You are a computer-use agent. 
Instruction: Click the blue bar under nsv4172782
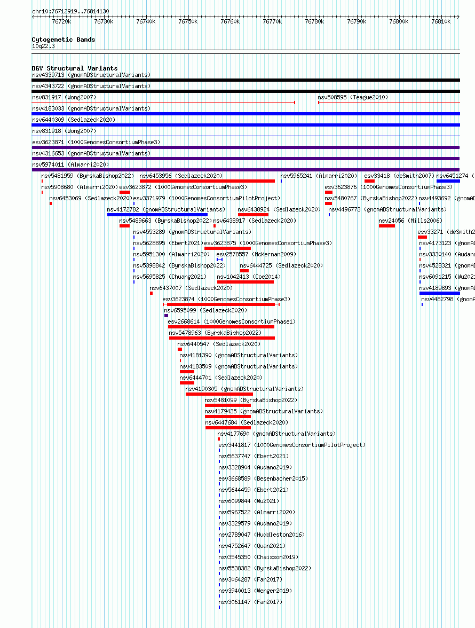coord(157,215)
